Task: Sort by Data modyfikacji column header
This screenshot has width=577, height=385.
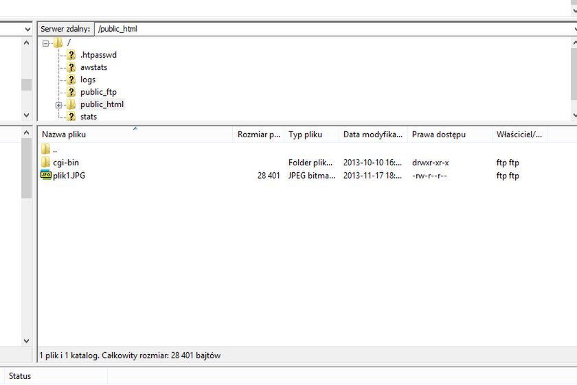Action: pyautogui.click(x=373, y=135)
